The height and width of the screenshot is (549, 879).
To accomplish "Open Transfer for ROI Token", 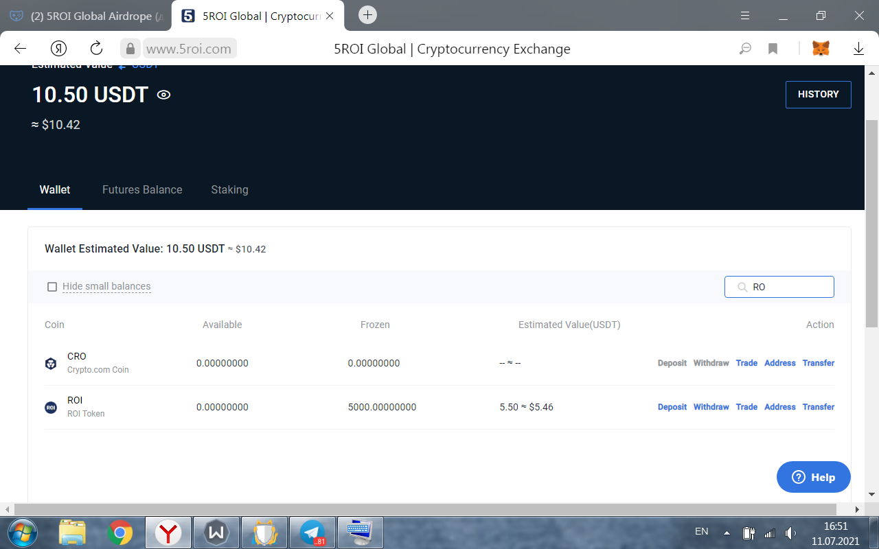I will click(x=819, y=407).
